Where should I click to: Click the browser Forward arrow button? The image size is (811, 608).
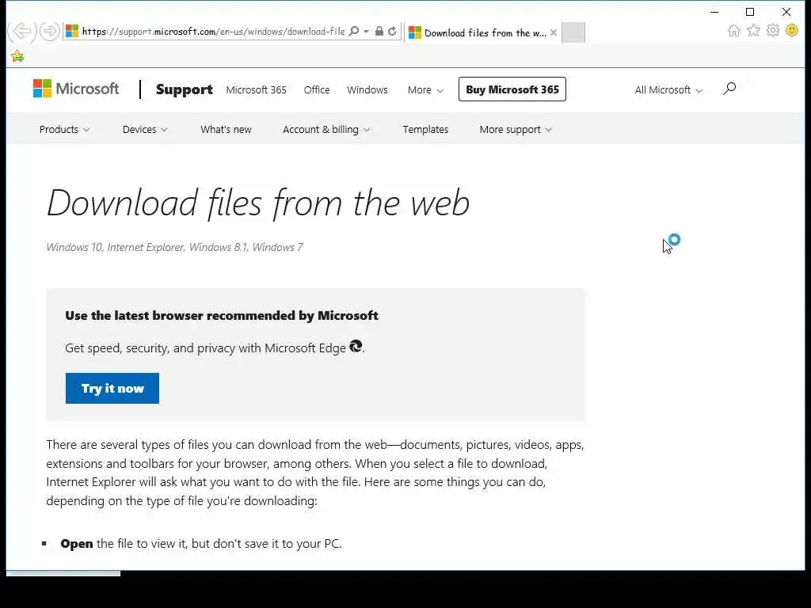tap(50, 32)
